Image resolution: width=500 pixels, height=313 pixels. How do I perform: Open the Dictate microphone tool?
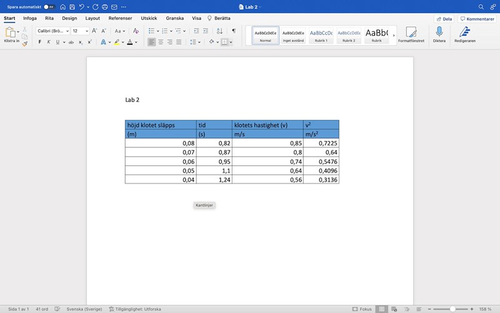pos(439,34)
